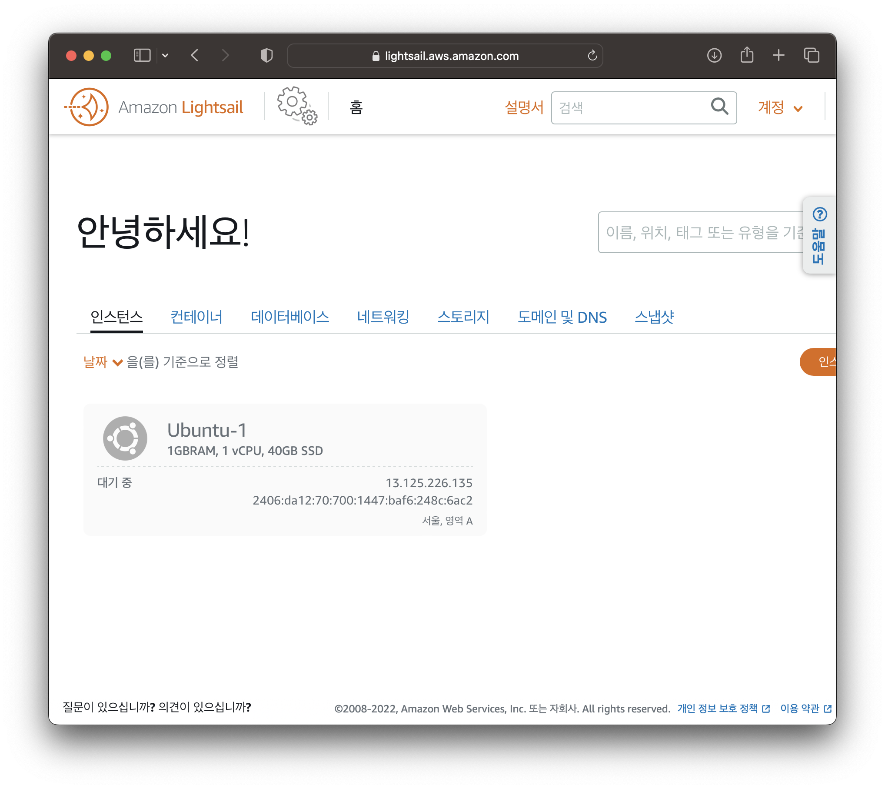Open Safari downloads icon
This screenshot has height=789, width=885.
point(714,56)
